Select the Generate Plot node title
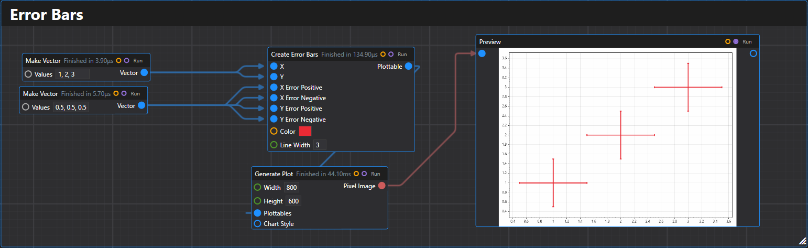This screenshot has height=248, width=808. pos(274,174)
